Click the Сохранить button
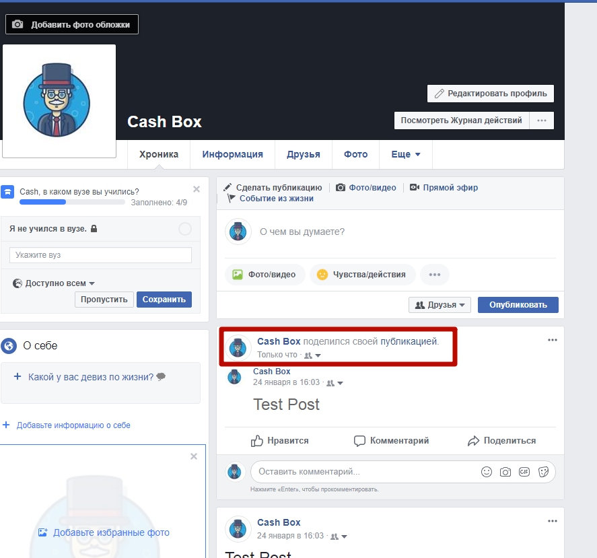The width and height of the screenshot is (597, 558). [x=164, y=300]
